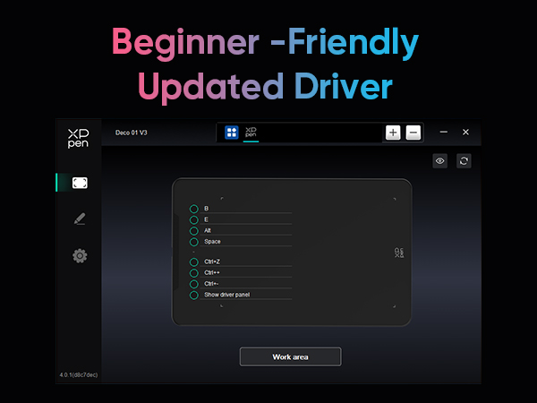This screenshot has height=403, width=537.
Task: Open the pen settings icon in sidebar
Action: (80, 219)
